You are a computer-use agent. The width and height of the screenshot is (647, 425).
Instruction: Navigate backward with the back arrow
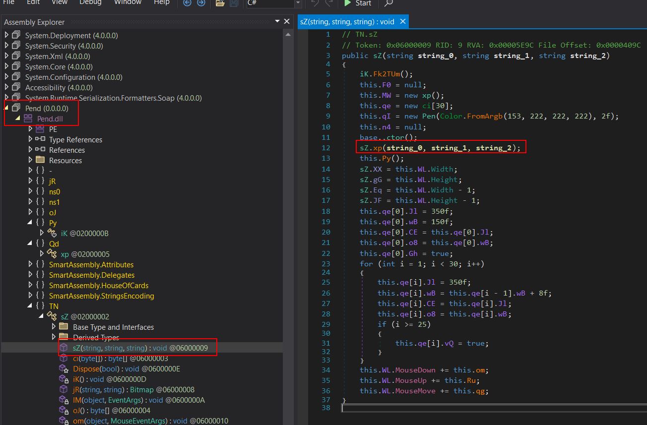[187, 3]
